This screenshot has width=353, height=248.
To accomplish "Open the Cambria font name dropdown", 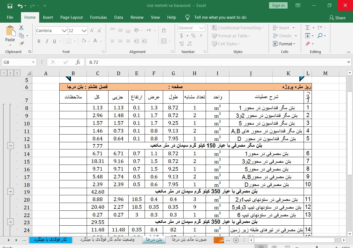I will pyautogui.click(x=64, y=31).
